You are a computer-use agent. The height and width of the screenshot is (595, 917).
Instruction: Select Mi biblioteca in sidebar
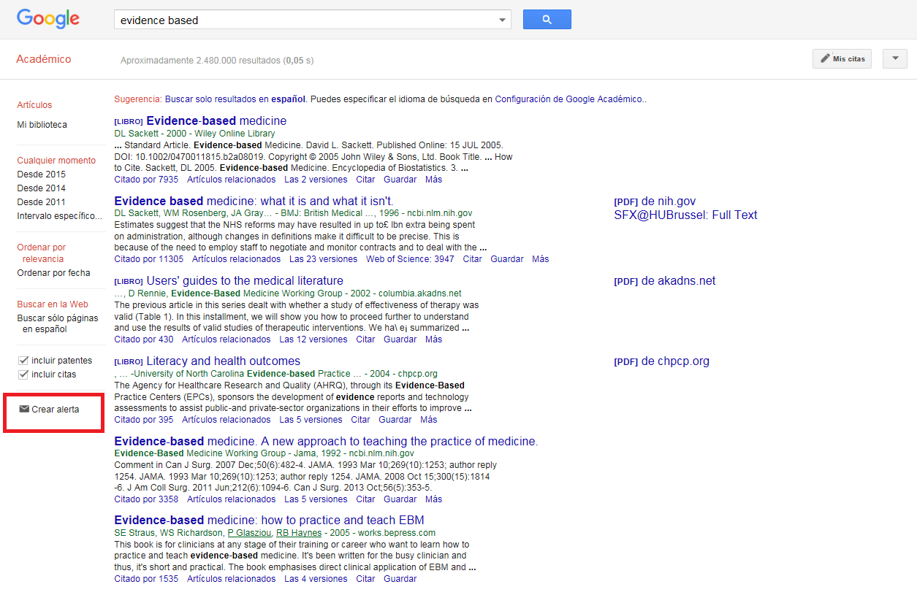coord(42,125)
